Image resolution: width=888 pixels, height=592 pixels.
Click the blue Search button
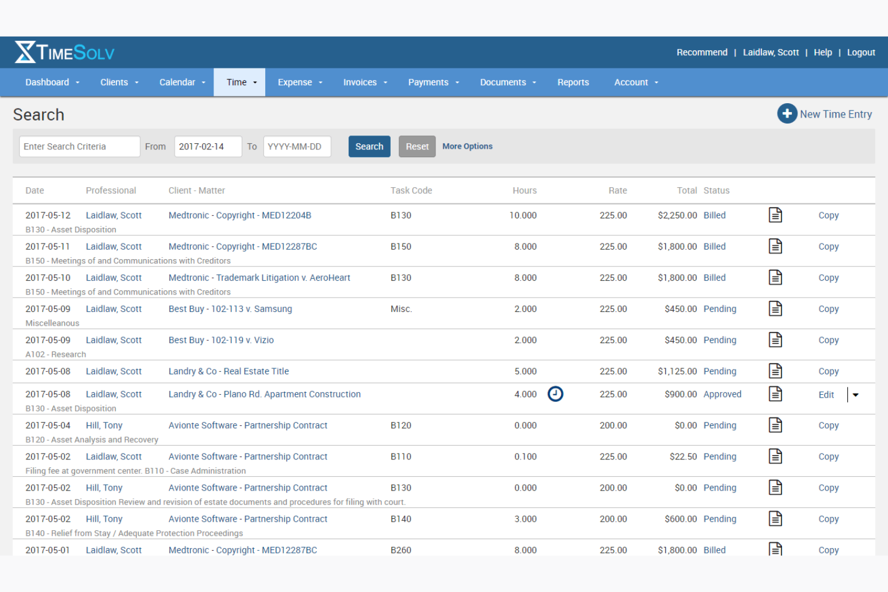369,146
